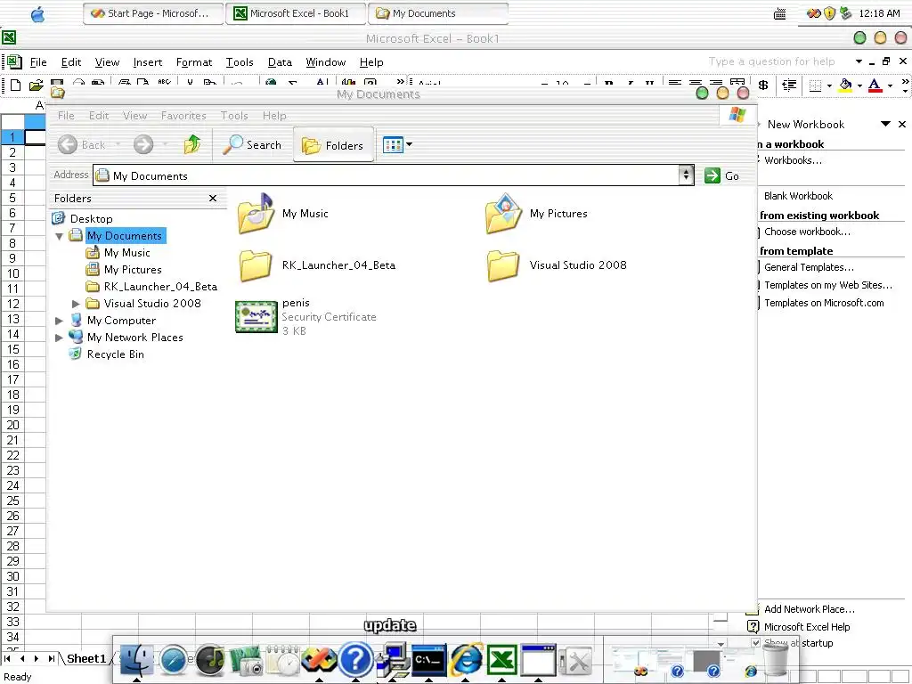Click the Forward arrow in My Documents
Image resolution: width=912 pixels, height=684 pixels.
coord(143,144)
